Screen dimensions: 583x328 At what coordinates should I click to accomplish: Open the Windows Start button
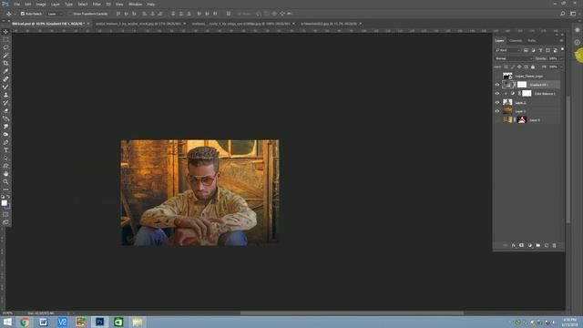7,322
